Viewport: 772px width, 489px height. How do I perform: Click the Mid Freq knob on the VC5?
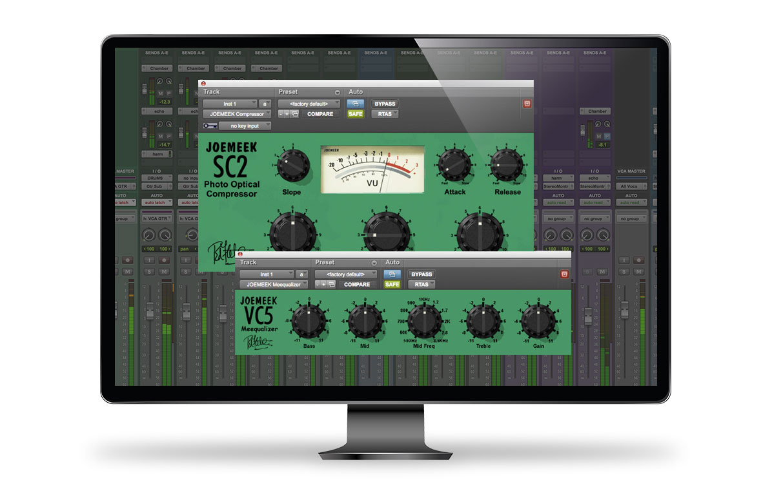tap(424, 322)
